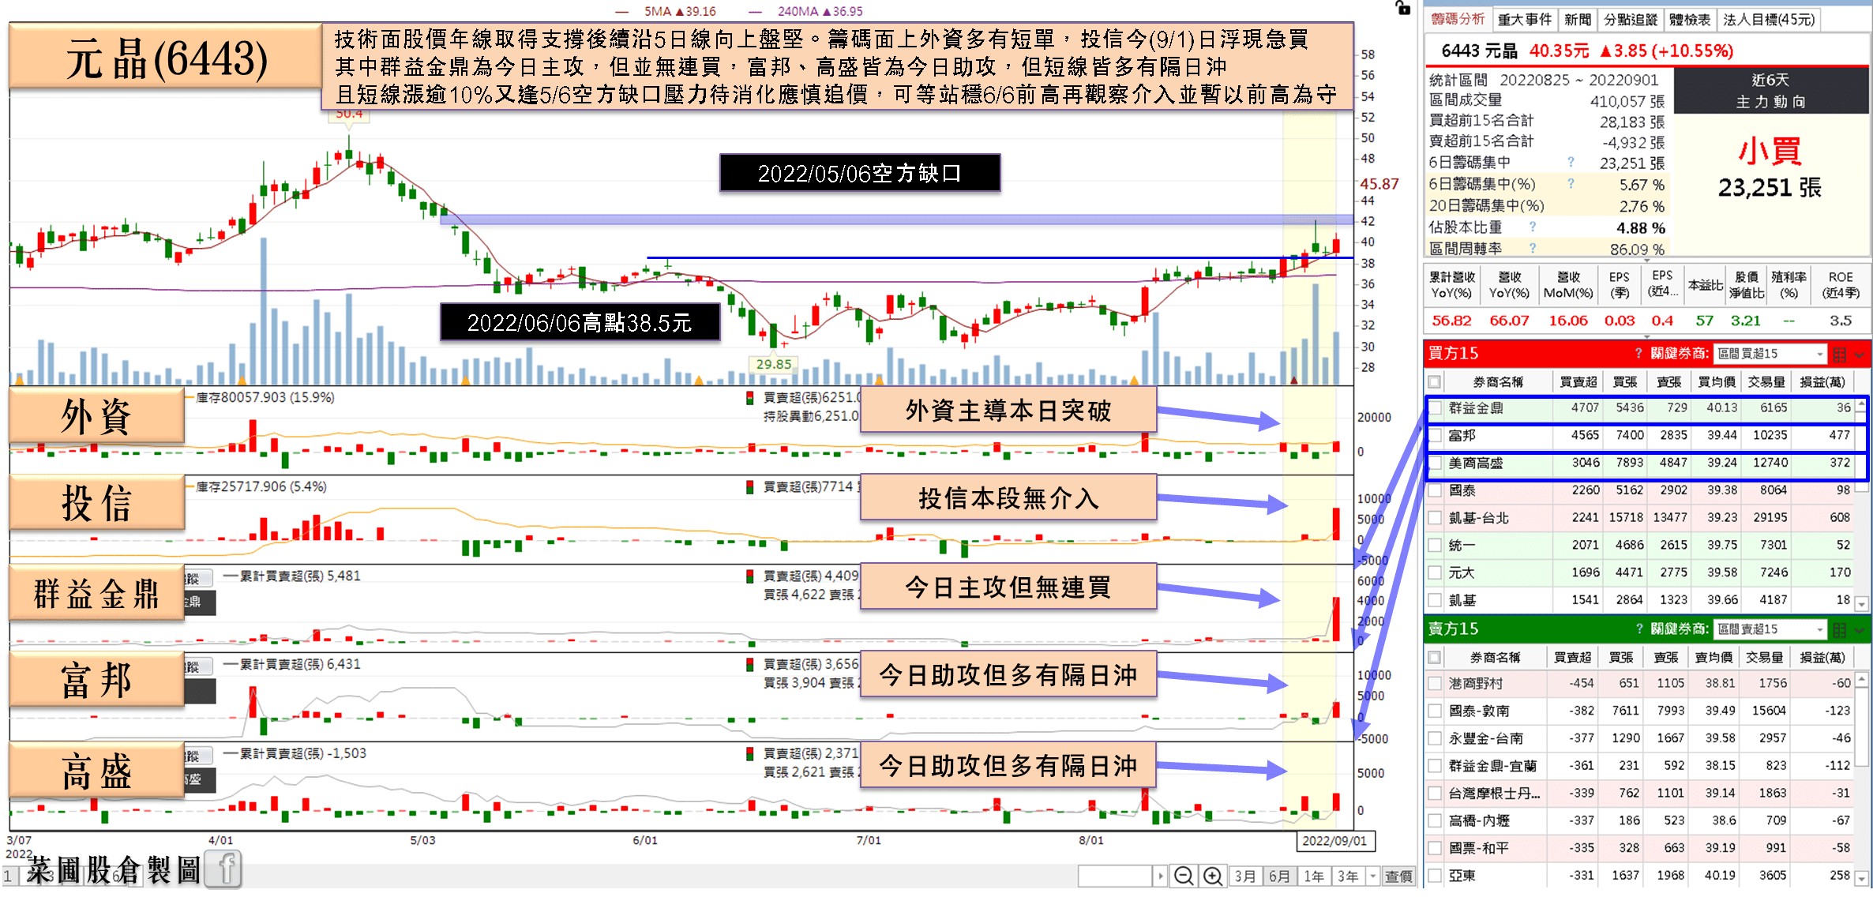Screen dimensions: 1873x912
Task: Open help icon beside 佔股本比重
Action: [1533, 227]
